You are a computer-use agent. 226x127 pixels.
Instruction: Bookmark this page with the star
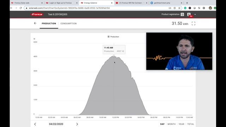179,8
